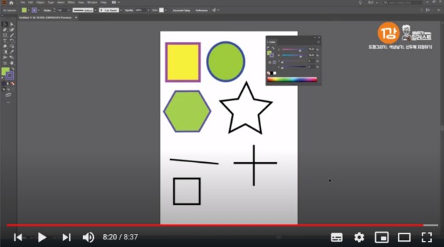Click the Home icon in menu bar

click(x=12, y=3)
